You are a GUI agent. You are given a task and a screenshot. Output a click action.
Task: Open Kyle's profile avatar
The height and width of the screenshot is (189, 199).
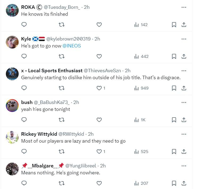[12, 42]
